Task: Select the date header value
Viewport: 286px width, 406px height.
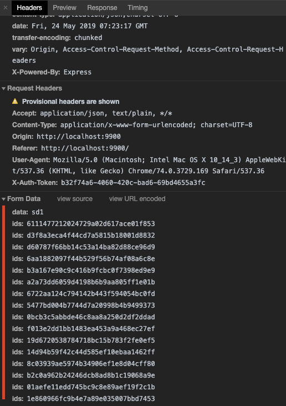Action: [x=90, y=26]
